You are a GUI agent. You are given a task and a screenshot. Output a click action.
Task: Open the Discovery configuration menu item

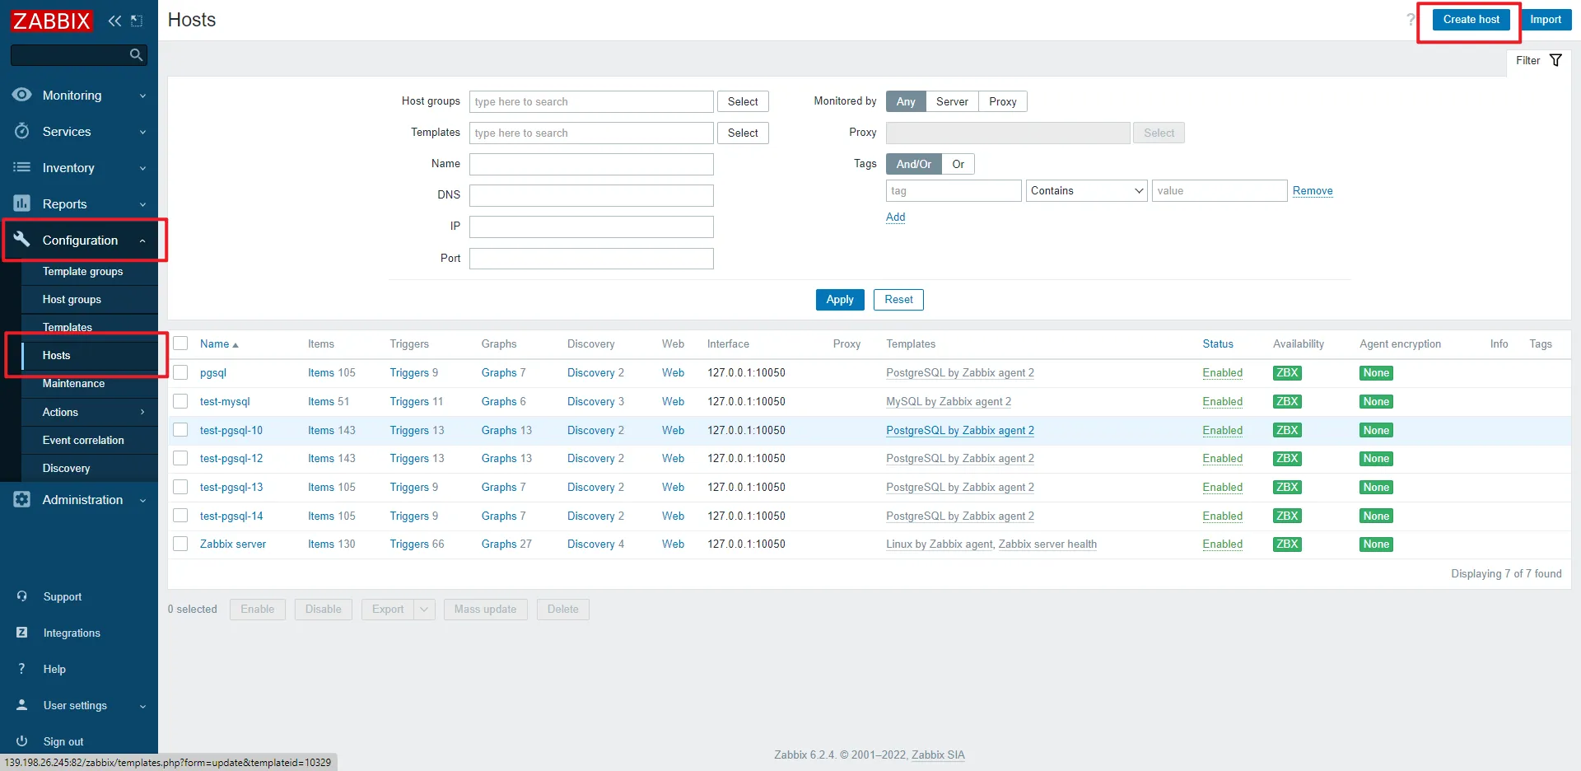[66, 468]
